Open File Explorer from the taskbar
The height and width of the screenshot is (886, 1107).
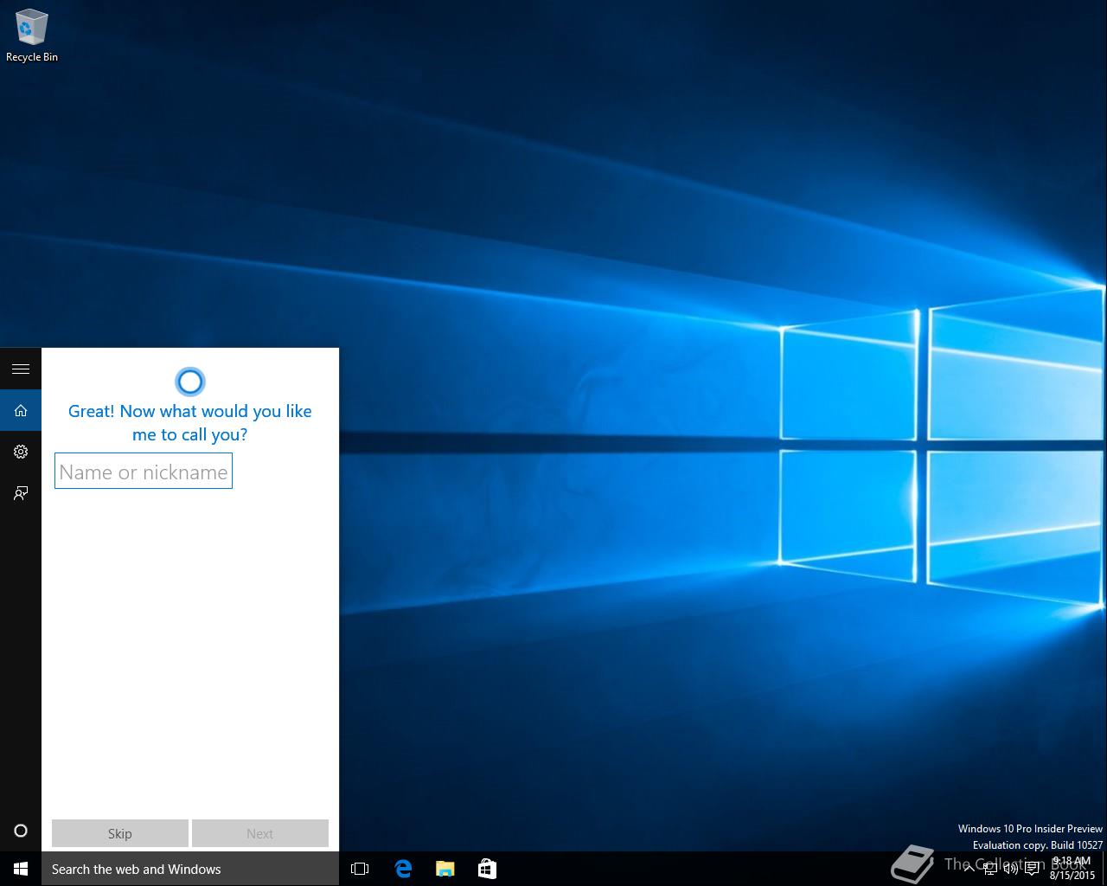tap(445, 869)
